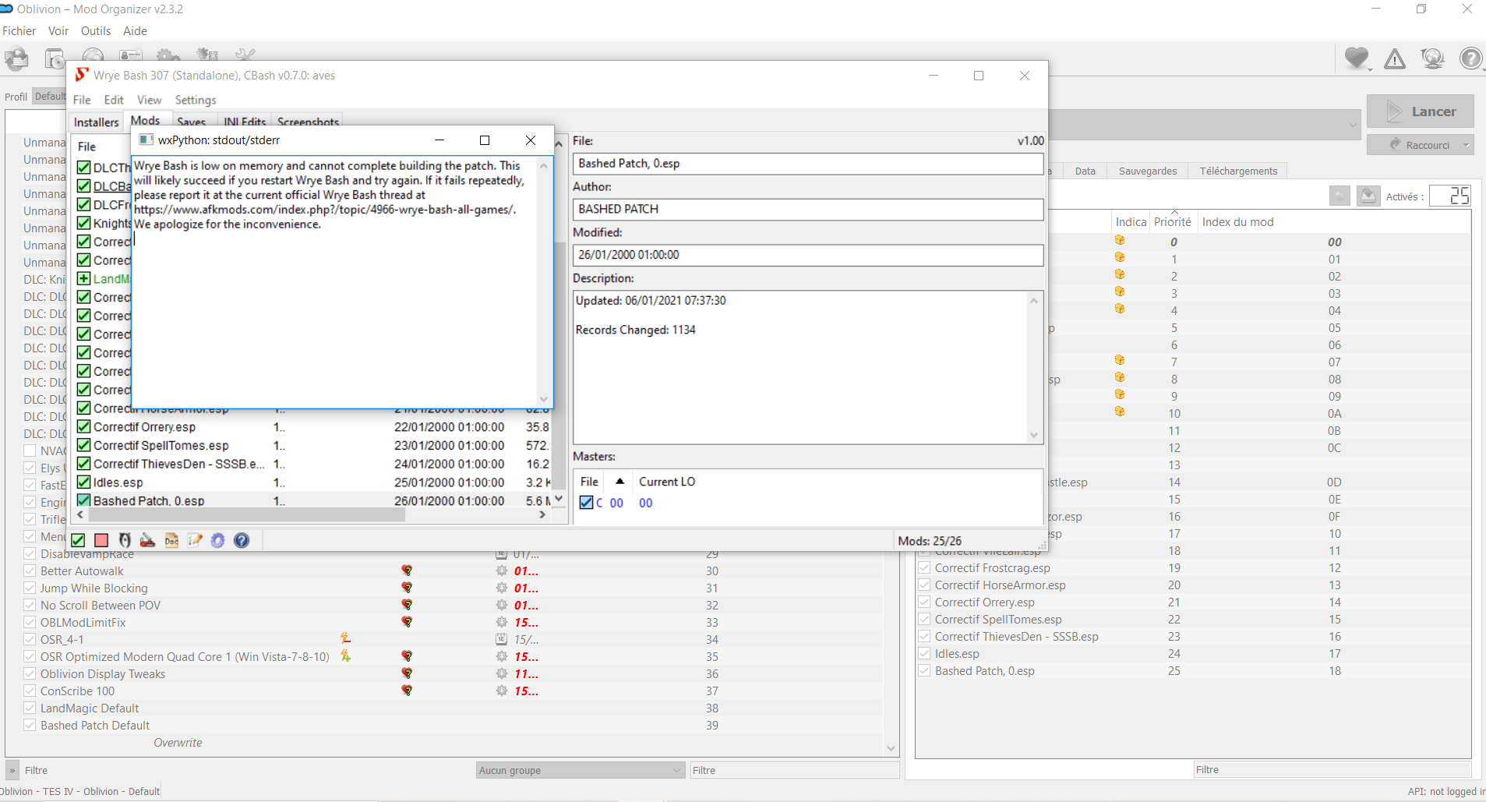The width and height of the screenshot is (1486, 802).
Task: Open Wrye Bash Settings menu
Action: point(196,100)
